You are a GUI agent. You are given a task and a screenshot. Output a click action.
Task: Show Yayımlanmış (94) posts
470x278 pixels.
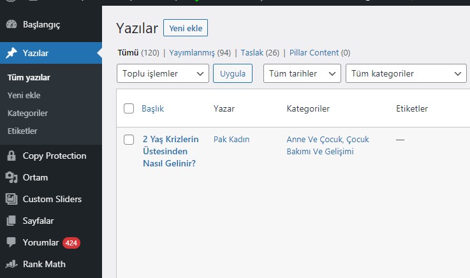pyautogui.click(x=200, y=53)
